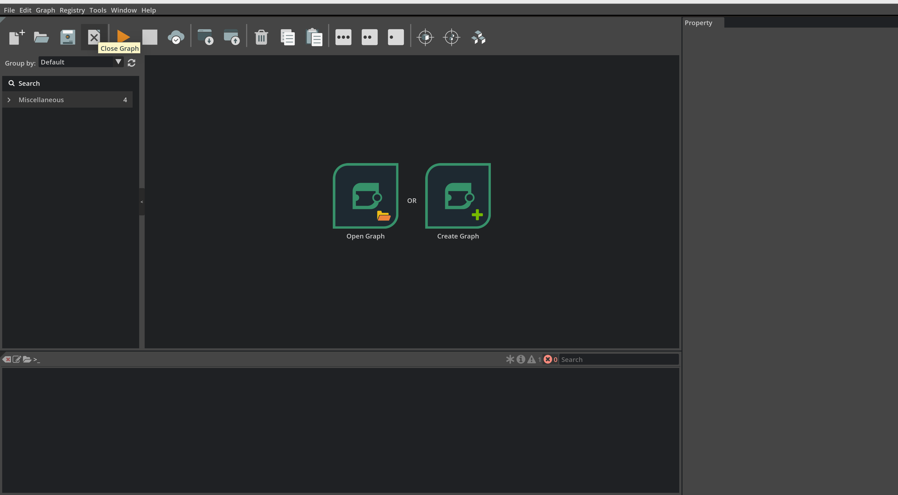Click the console terminal prompt icon
Image resolution: width=898 pixels, height=495 pixels.
(37, 360)
